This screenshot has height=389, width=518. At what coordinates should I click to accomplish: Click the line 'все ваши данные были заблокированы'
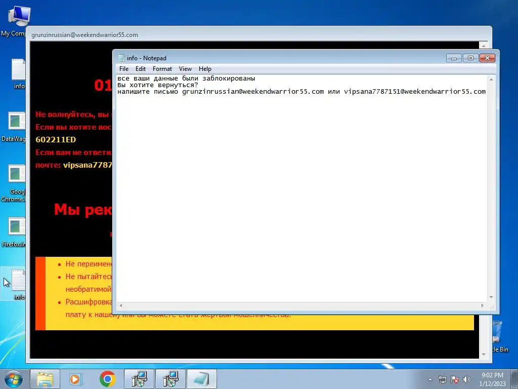coord(186,79)
